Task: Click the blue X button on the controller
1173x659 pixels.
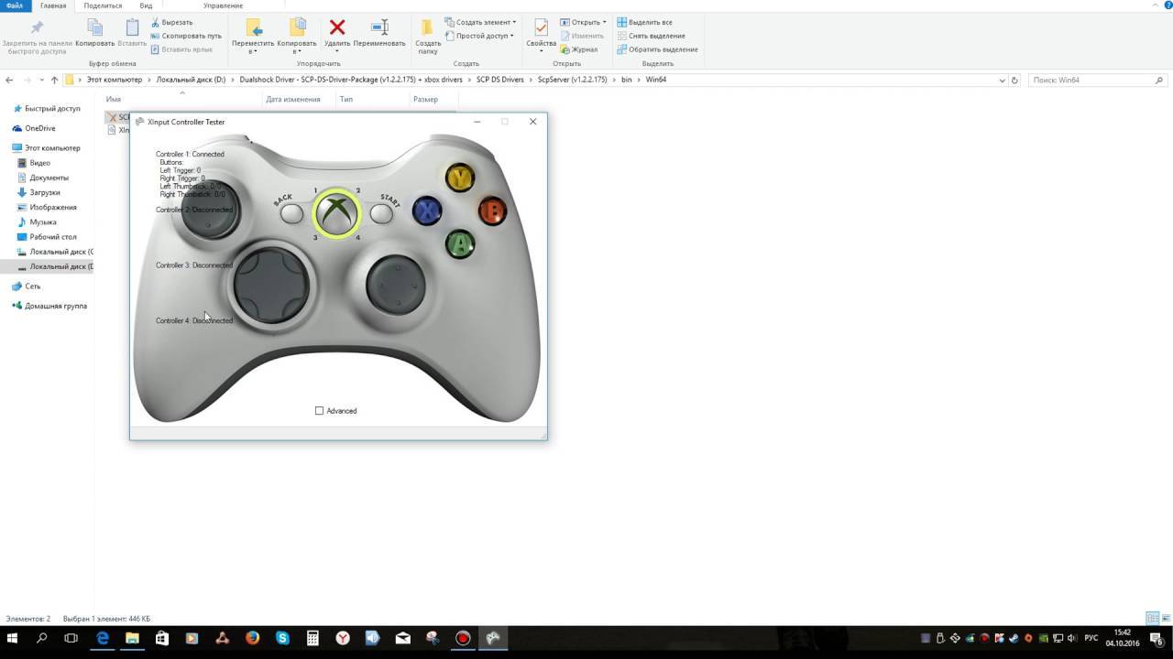Action: [x=427, y=211]
